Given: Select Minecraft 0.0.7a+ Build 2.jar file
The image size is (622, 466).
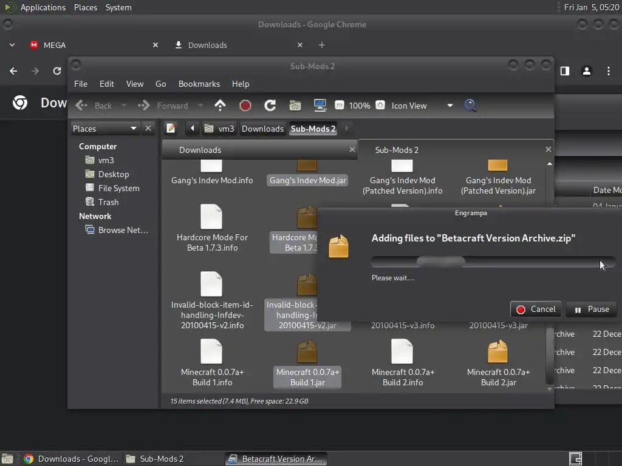Looking at the screenshot, I should (x=498, y=363).
